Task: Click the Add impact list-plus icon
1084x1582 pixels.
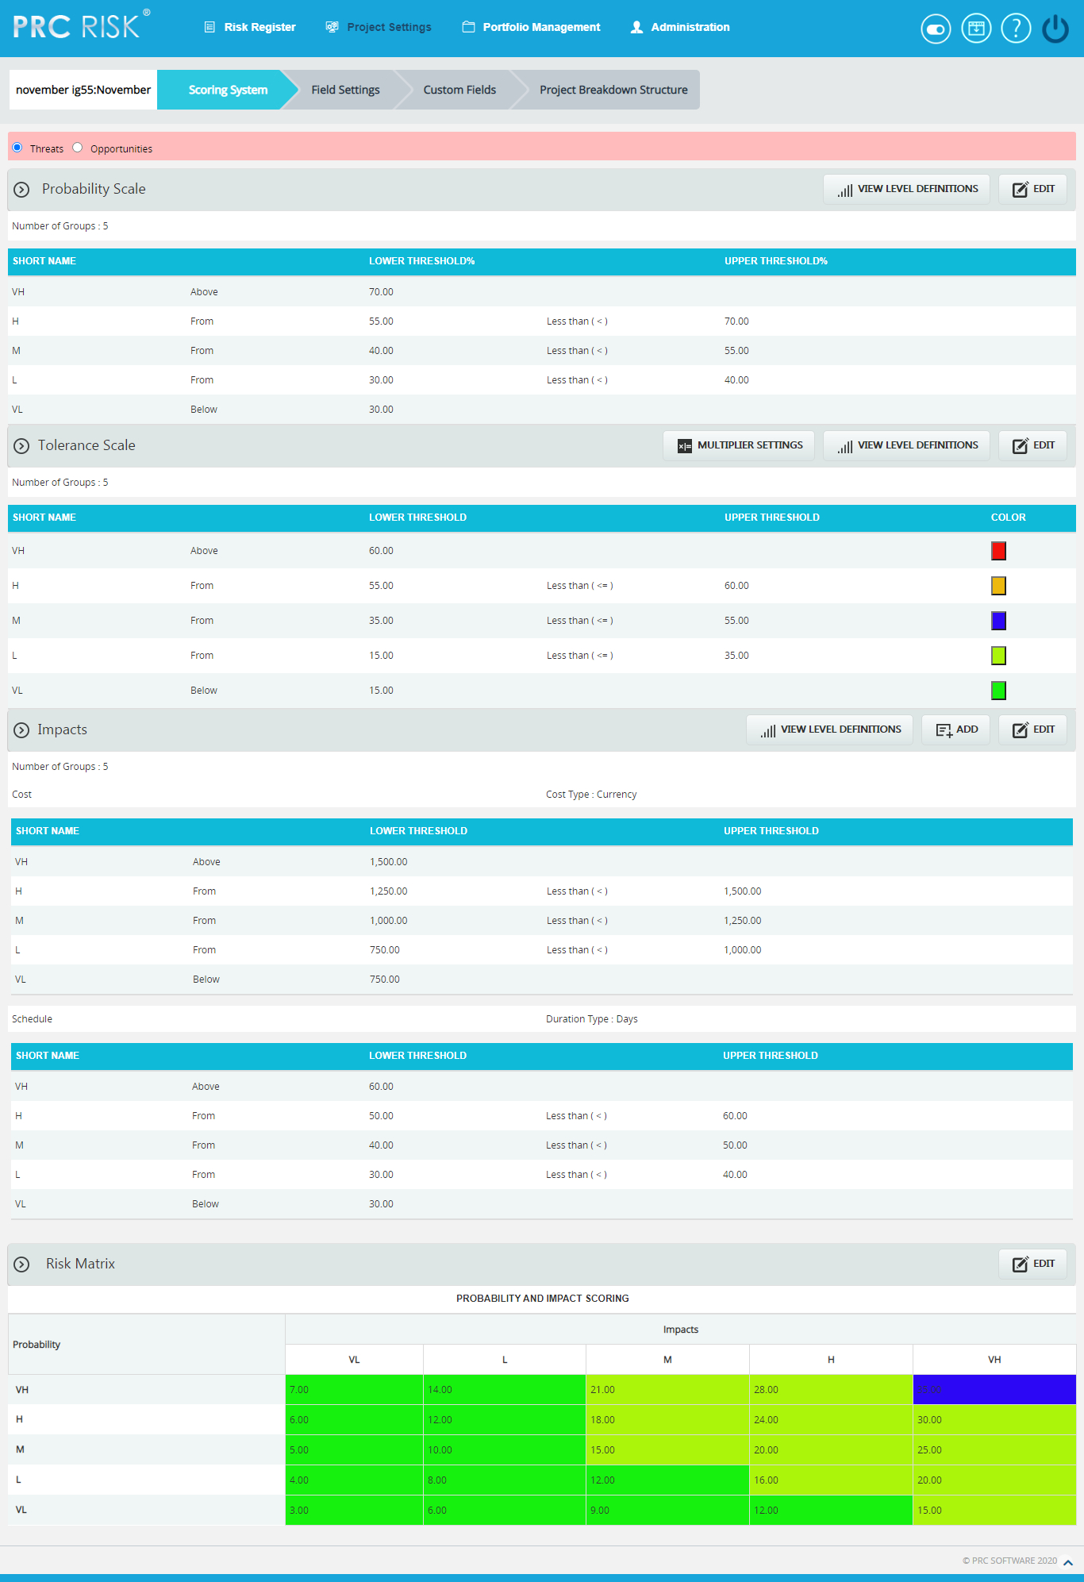Action: coord(944,730)
